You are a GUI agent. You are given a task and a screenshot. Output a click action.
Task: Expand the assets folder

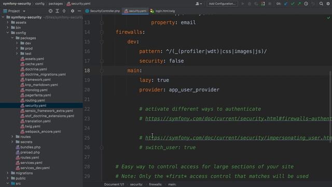8,22
